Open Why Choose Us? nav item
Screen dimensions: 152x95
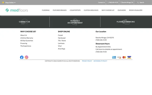tap(108, 10)
